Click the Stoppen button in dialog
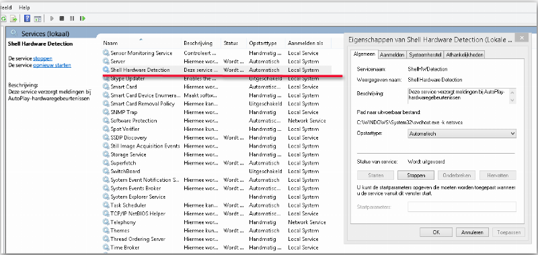Viewport: 538px width, 255px height. tap(416, 175)
